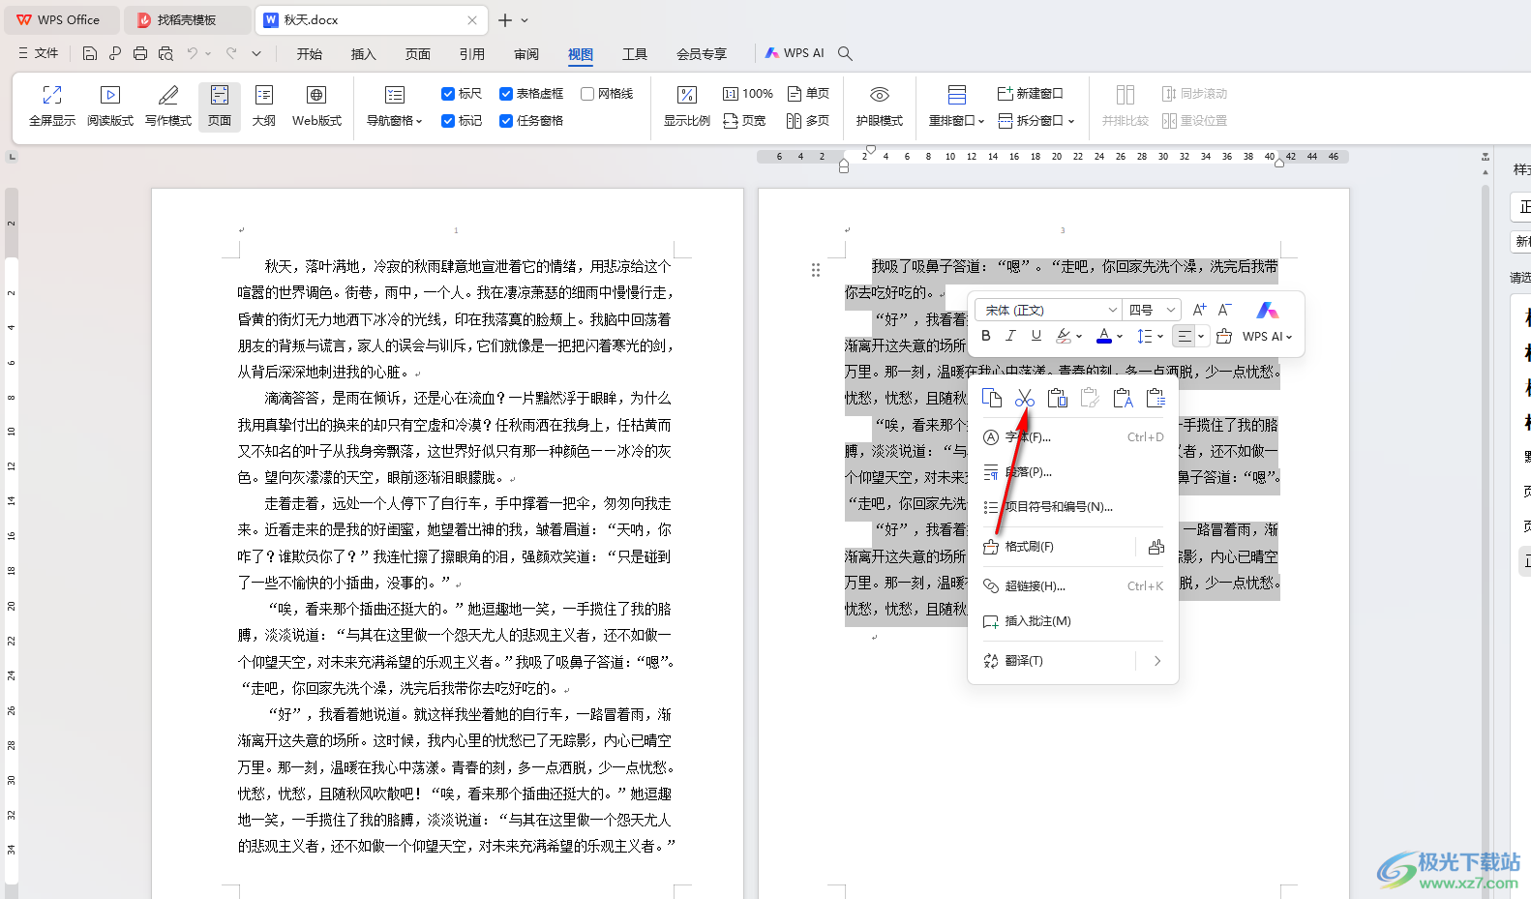This screenshot has height=899, width=1531.
Task: Click the New window button
Action: tap(1030, 94)
